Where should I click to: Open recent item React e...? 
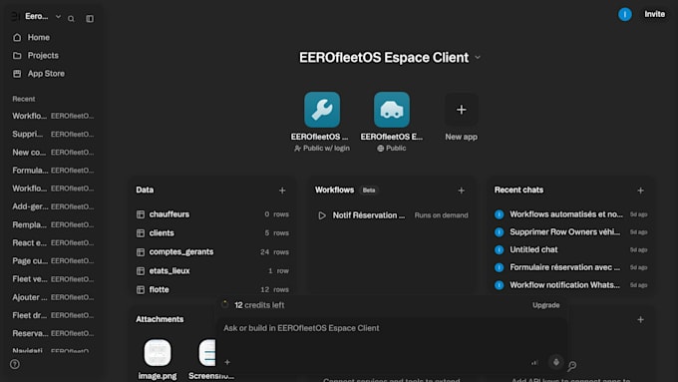coord(53,242)
